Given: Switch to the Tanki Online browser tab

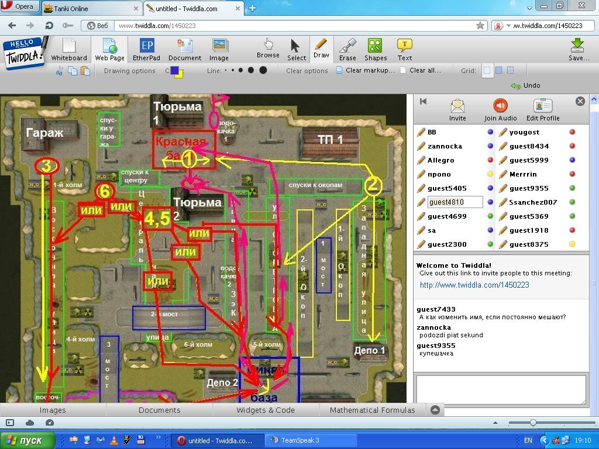Looking at the screenshot, I should tap(91, 8).
